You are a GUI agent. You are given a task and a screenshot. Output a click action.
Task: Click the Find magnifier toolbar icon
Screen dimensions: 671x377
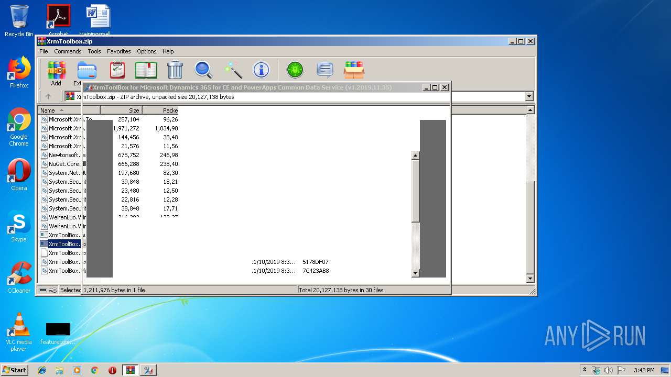point(203,70)
